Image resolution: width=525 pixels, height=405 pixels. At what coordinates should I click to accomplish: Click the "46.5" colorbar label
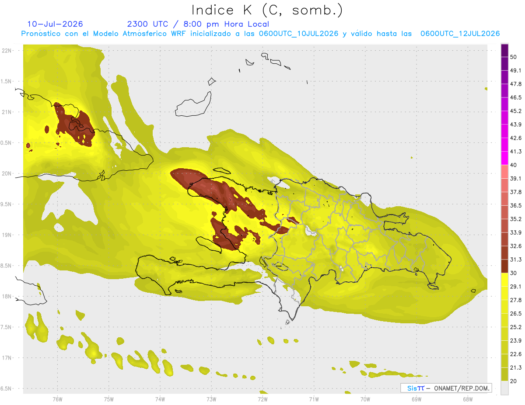coord(516,97)
